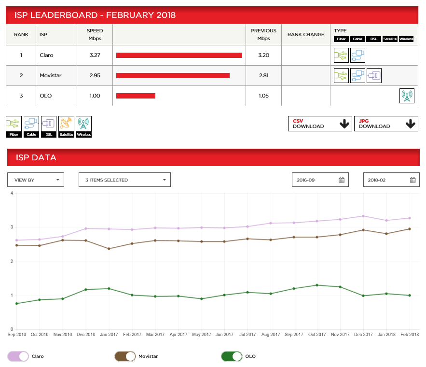Open the calendar icon for start date 2016-09
This screenshot has height=367, width=426.
342,180
